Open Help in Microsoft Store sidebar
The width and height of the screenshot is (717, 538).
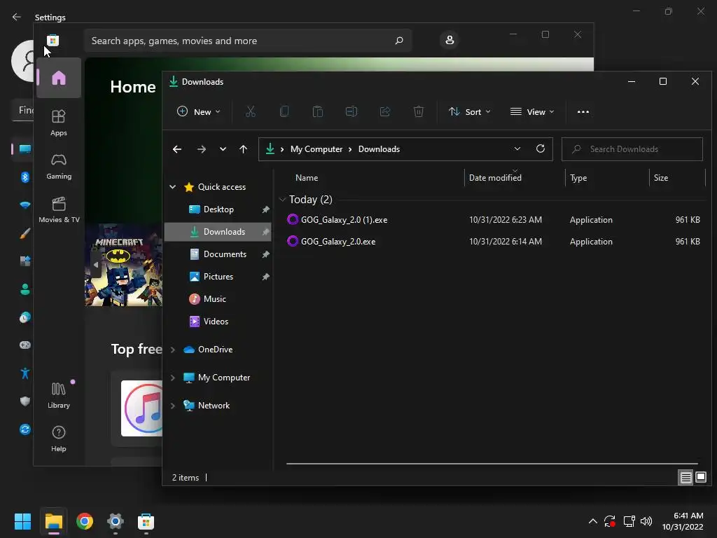coord(59,439)
